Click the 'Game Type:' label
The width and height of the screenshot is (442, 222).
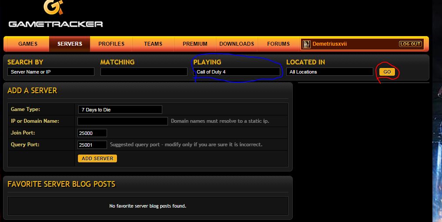25,109
